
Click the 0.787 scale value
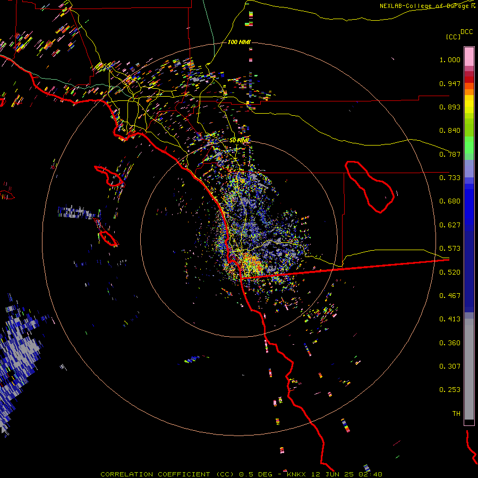pos(450,154)
